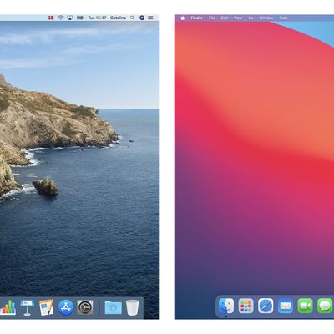
Task: Open Numbers from the Catalina dock
Action: [8, 307]
